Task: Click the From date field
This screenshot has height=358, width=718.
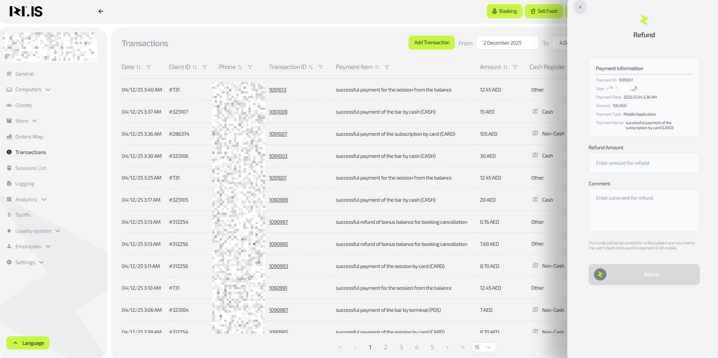Action: (507, 43)
